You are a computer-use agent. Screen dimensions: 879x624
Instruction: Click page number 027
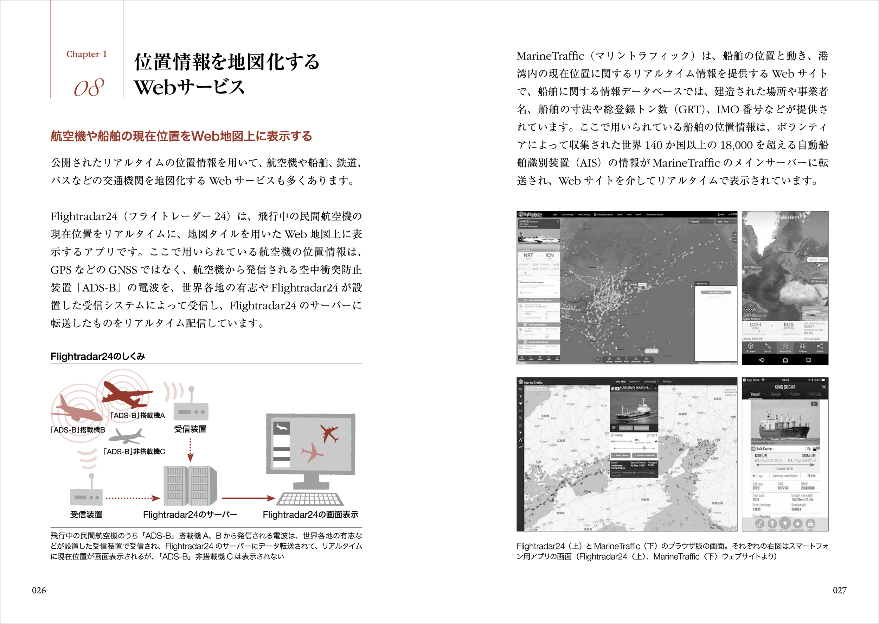coord(840,590)
